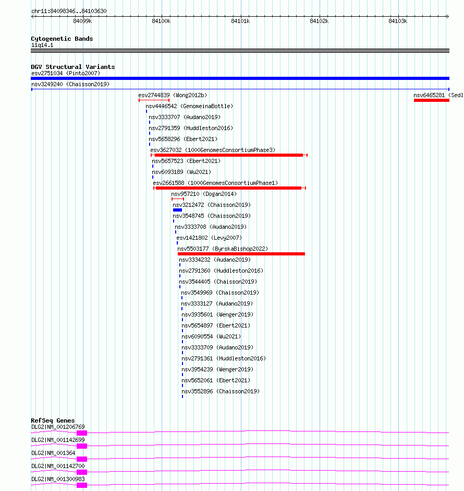Screen dimensions: 464x491
Task: Click the magenta exon of DLG2|NM_001206769
Action: [x=82, y=432]
